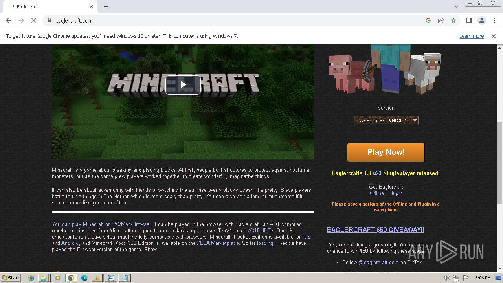Open Learn more about Chrome updates

472,36
